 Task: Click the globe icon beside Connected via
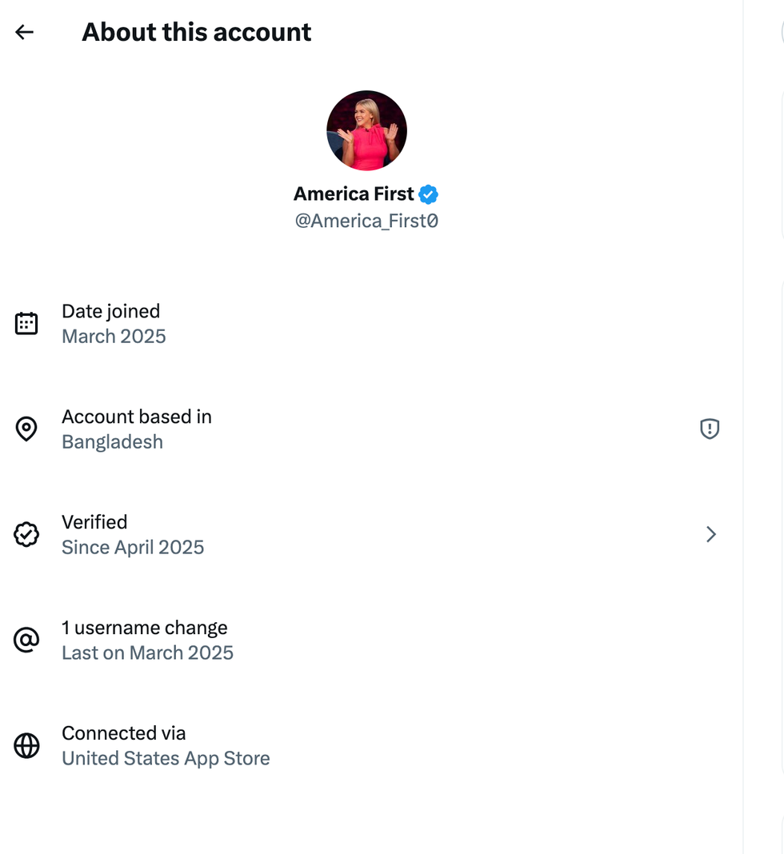[x=26, y=745]
